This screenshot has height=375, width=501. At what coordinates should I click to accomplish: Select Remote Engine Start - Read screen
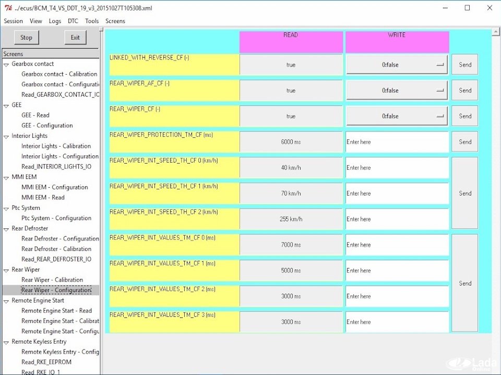coord(56,311)
